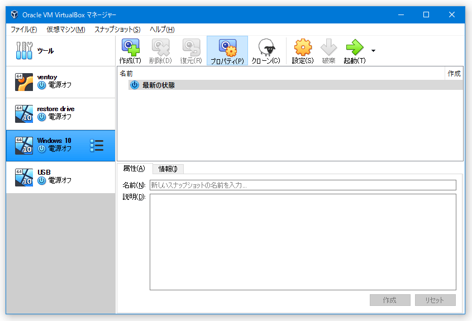Image resolution: width=472 pixels, height=321 pixels.
Task: Open the ヘルプ(H) menu
Action: click(x=162, y=30)
